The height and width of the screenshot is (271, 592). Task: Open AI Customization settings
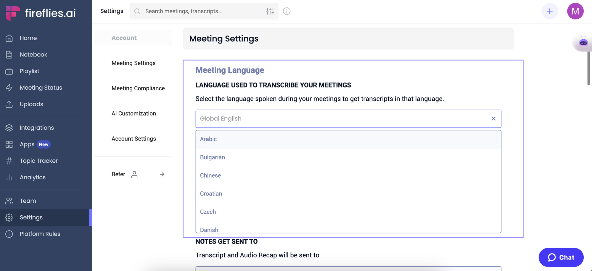click(134, 113)
